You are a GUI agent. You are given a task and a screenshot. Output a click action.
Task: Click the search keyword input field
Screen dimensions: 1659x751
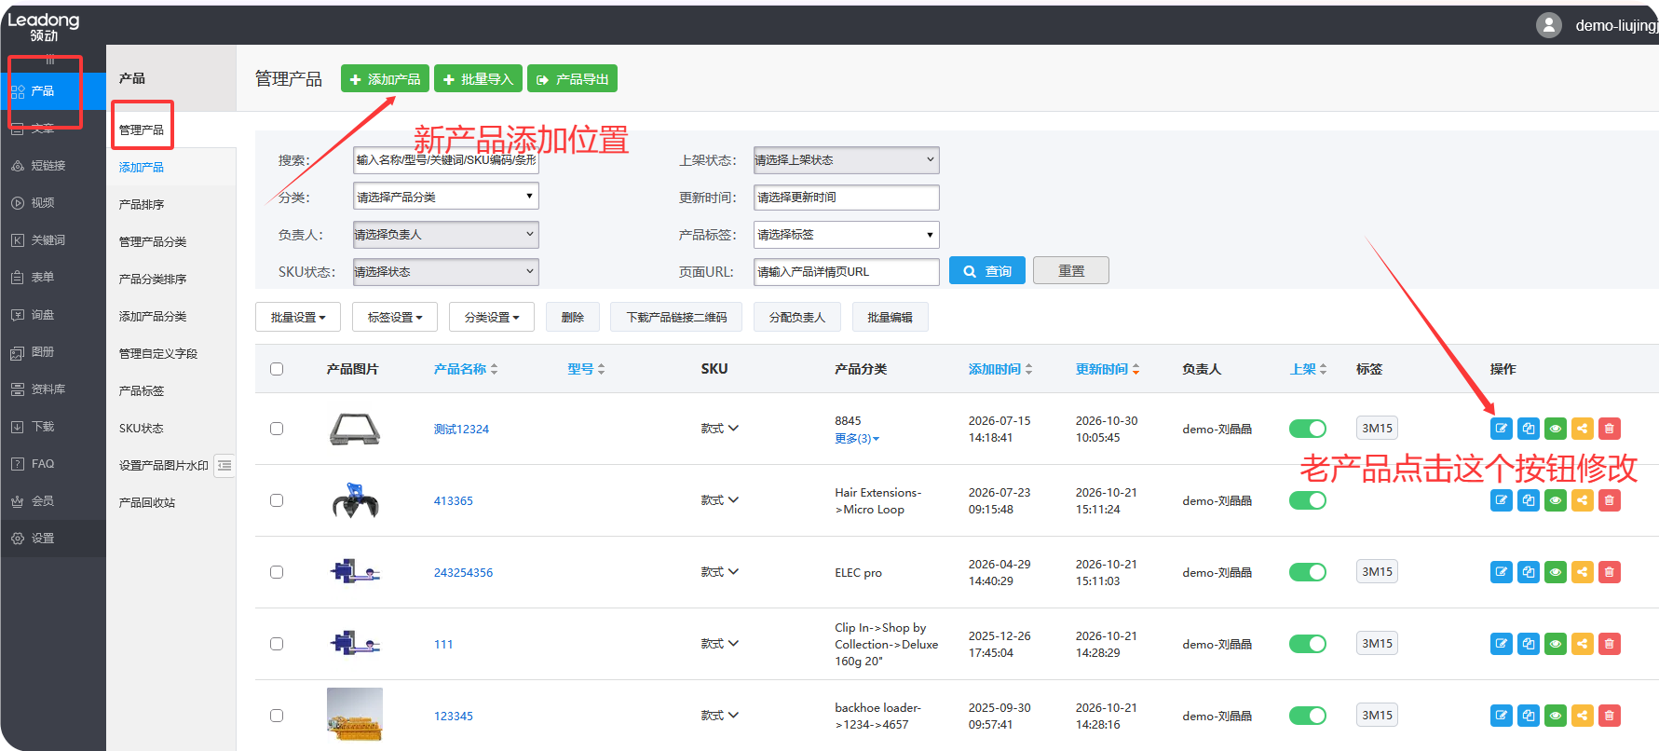pos(446,160)
